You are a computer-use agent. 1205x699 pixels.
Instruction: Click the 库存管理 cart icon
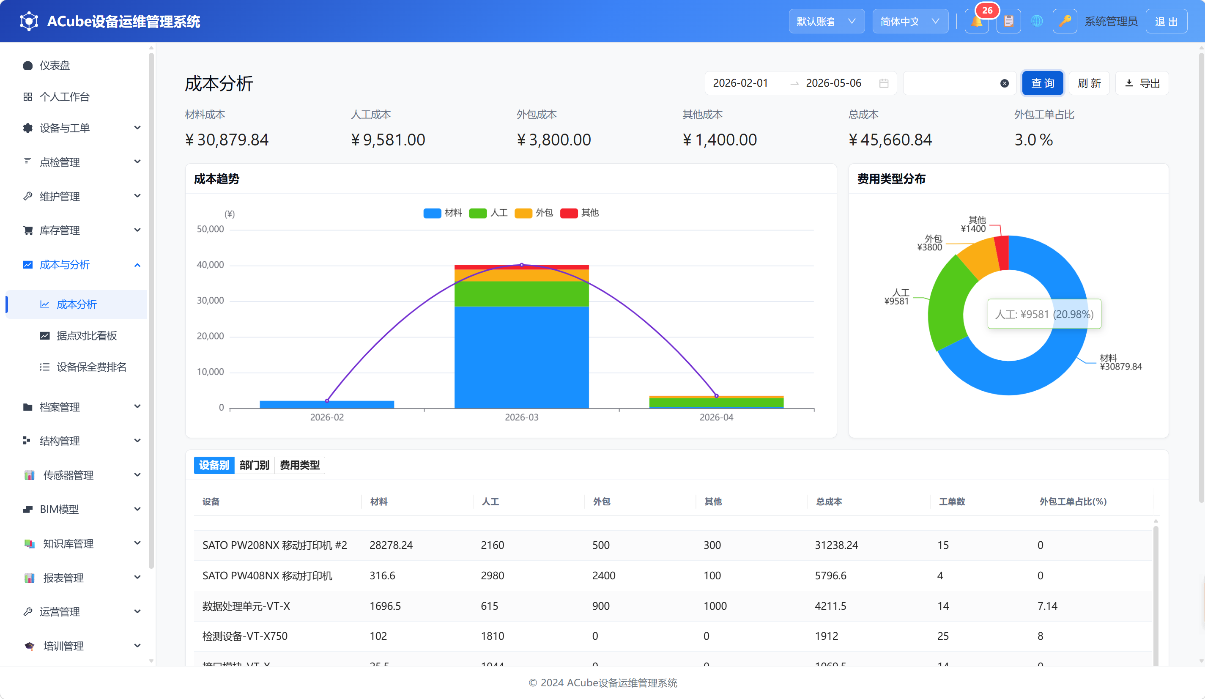28,230
